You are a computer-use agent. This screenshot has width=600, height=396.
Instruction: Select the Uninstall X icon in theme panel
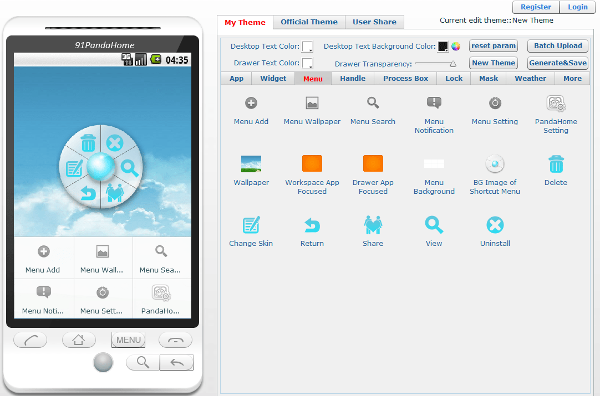tap(495, 225)
